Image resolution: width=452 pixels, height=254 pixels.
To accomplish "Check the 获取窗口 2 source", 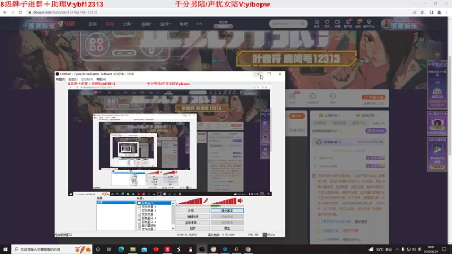I will (x=140, y=222).
